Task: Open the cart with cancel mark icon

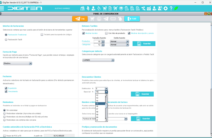Action: (x=115, y=8)
